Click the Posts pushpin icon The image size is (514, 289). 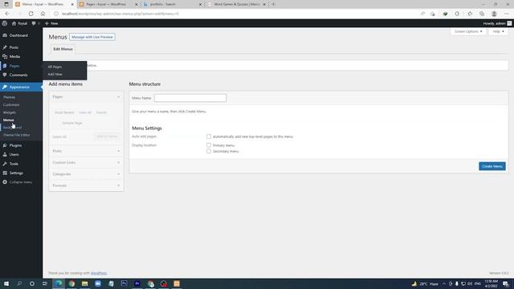[x=5, y=47]
